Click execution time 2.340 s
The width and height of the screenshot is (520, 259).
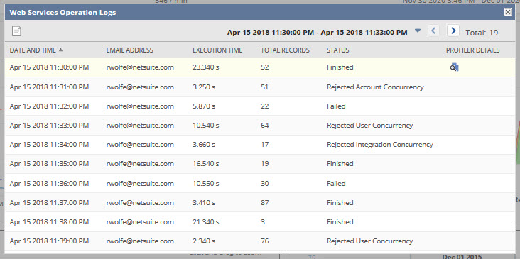click(204, 241)
